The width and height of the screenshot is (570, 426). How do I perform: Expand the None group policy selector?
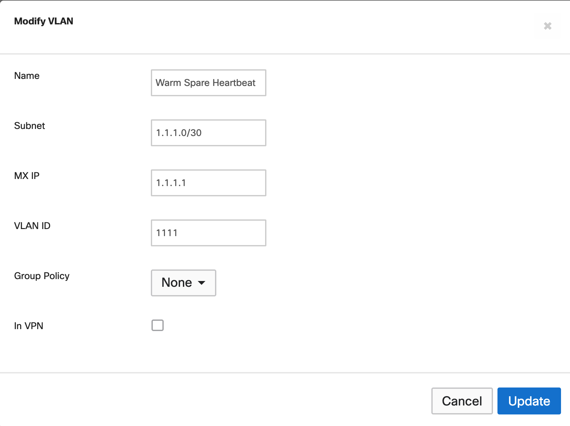point(183,283)
